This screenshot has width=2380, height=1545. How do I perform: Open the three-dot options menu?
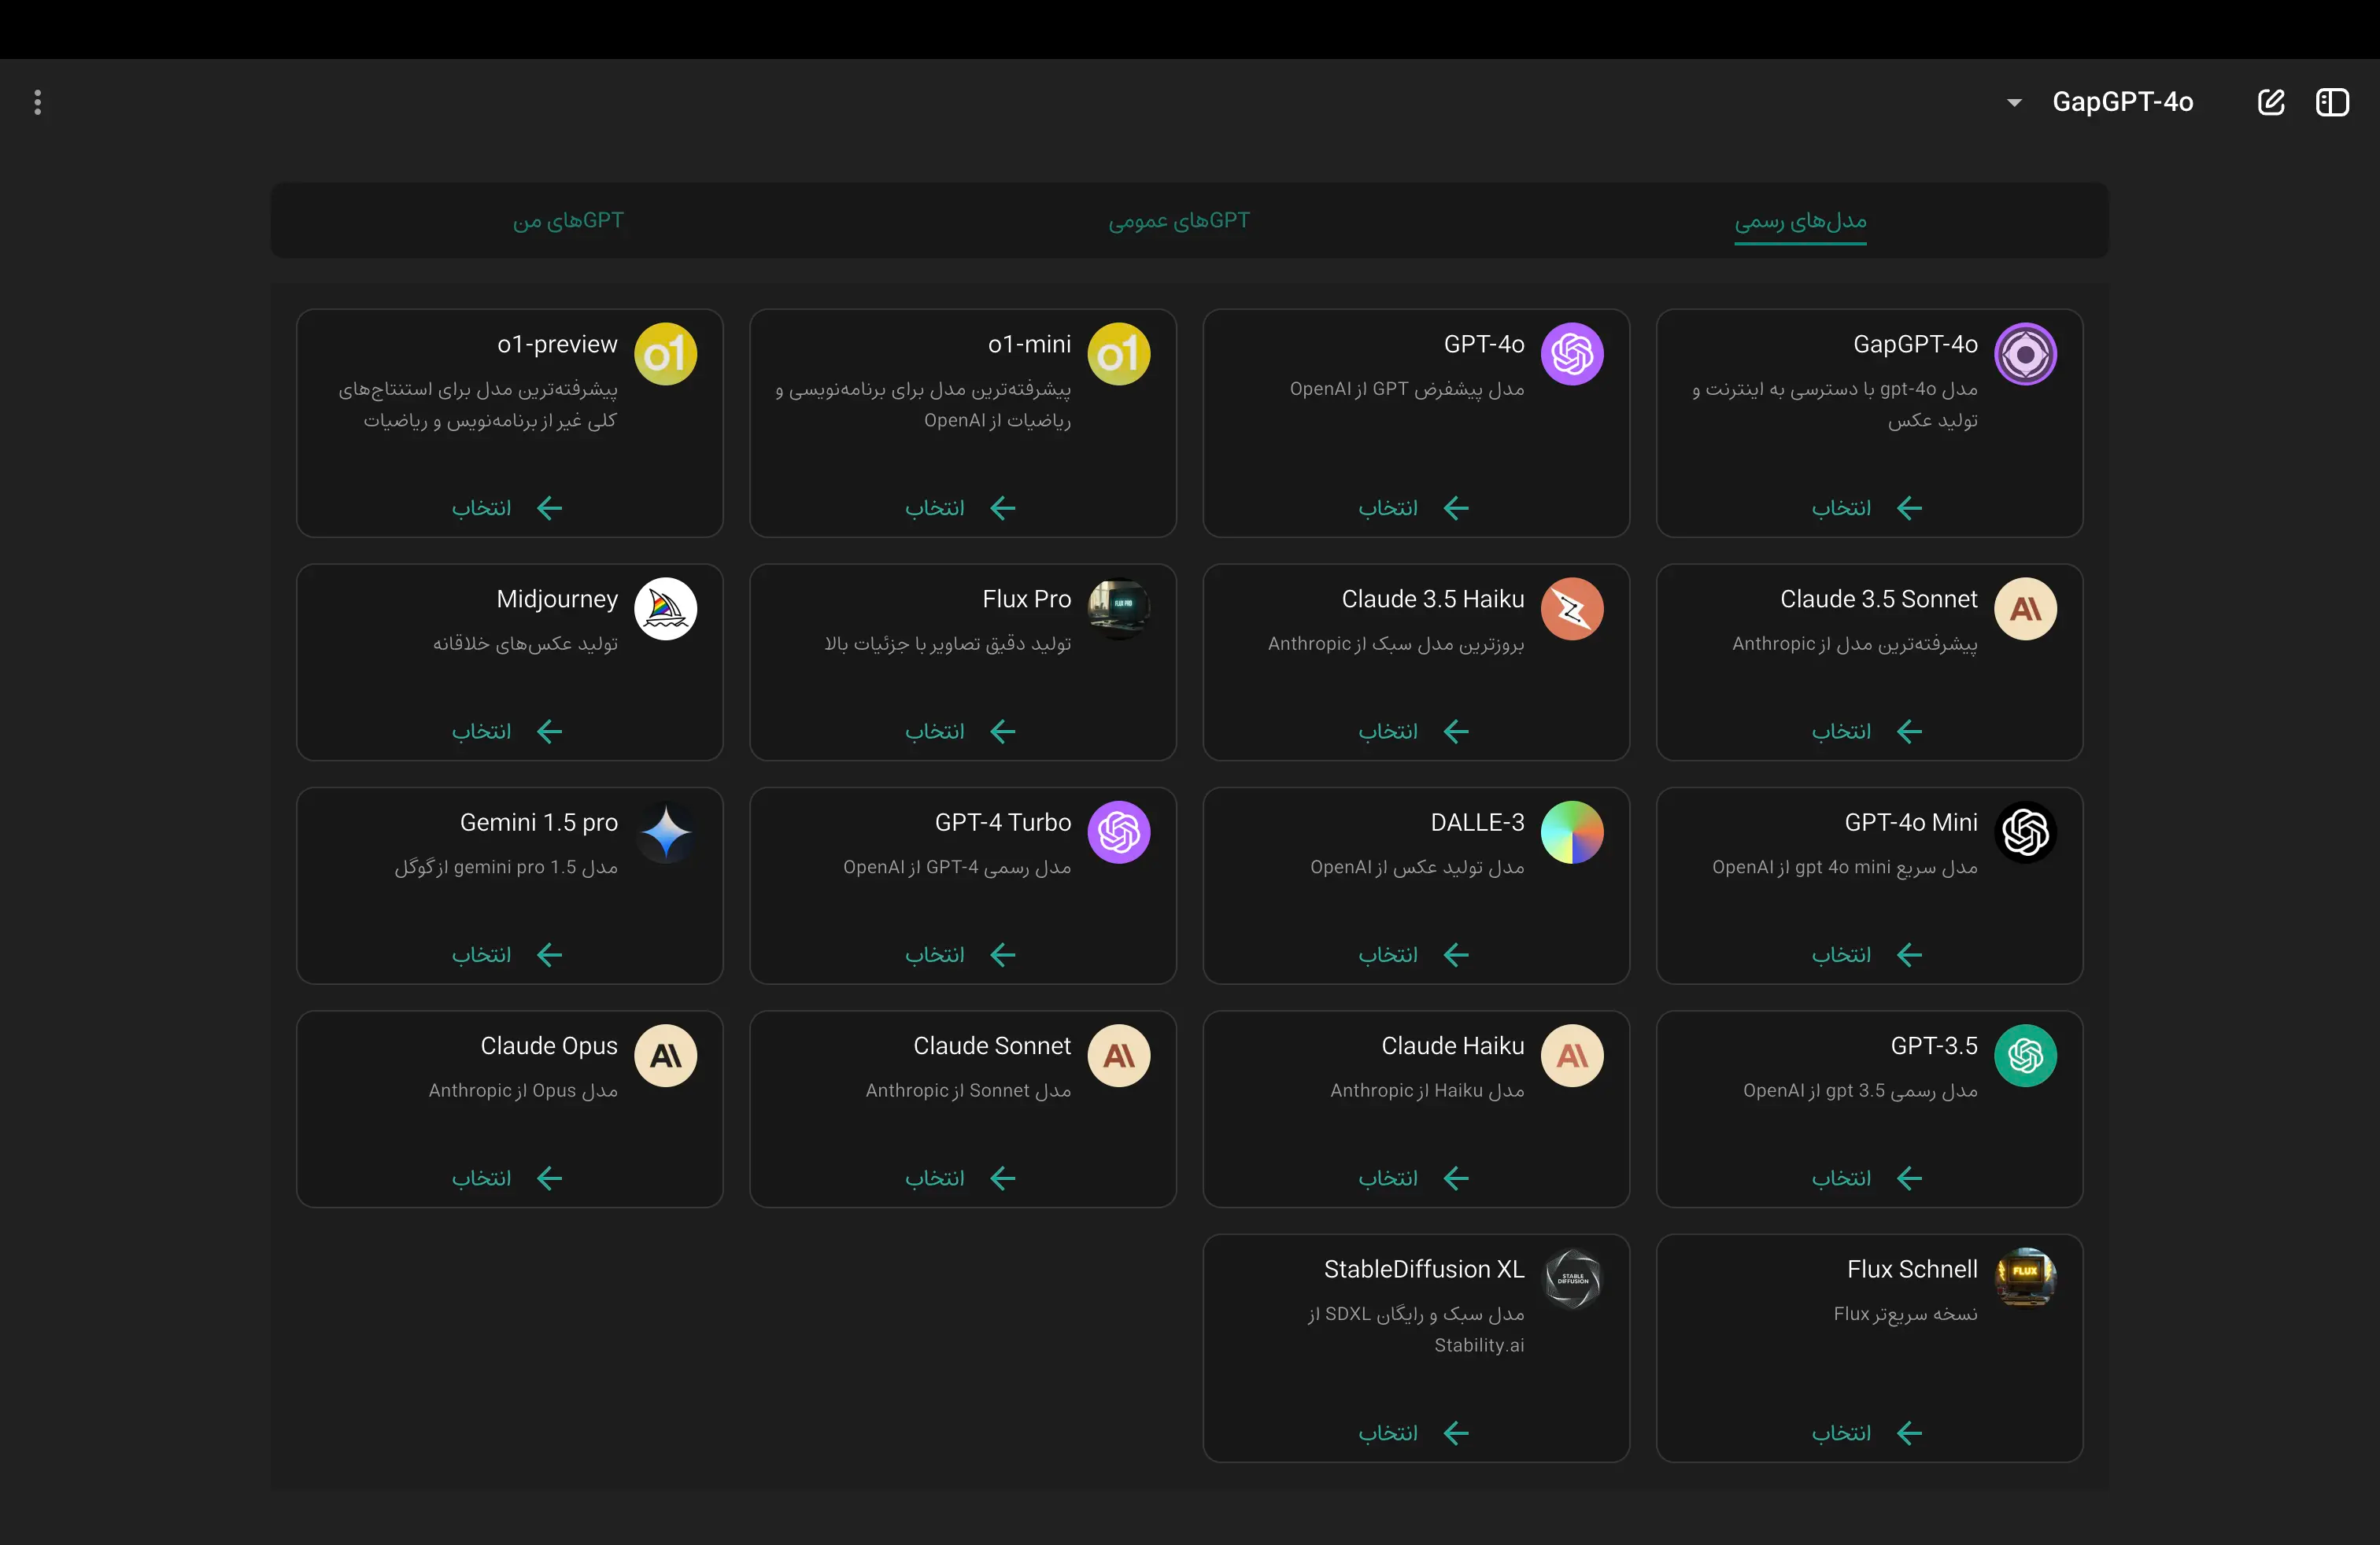(38, 102)
